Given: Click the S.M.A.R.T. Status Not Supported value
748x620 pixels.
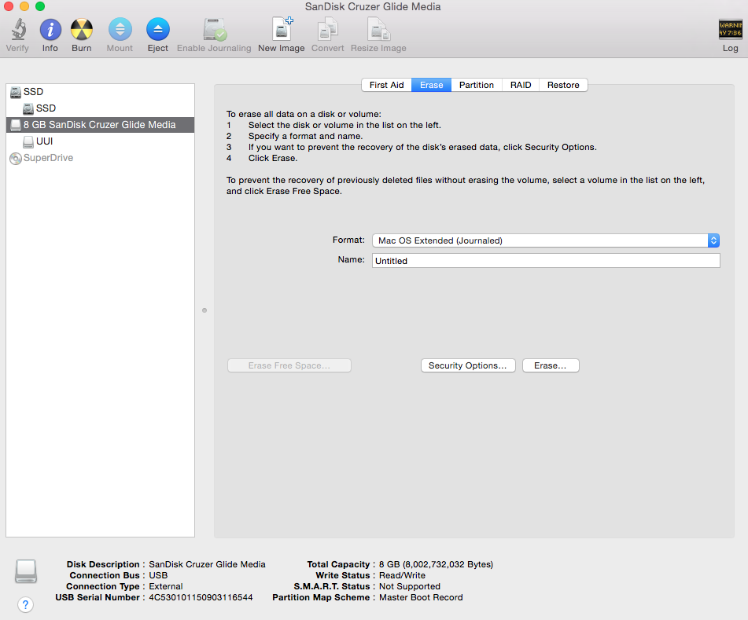Looking at the screenshot, I should coord(410,587).
